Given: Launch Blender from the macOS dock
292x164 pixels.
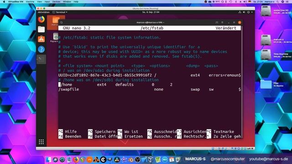Looking at the screenshot, I should click(130, 159).
